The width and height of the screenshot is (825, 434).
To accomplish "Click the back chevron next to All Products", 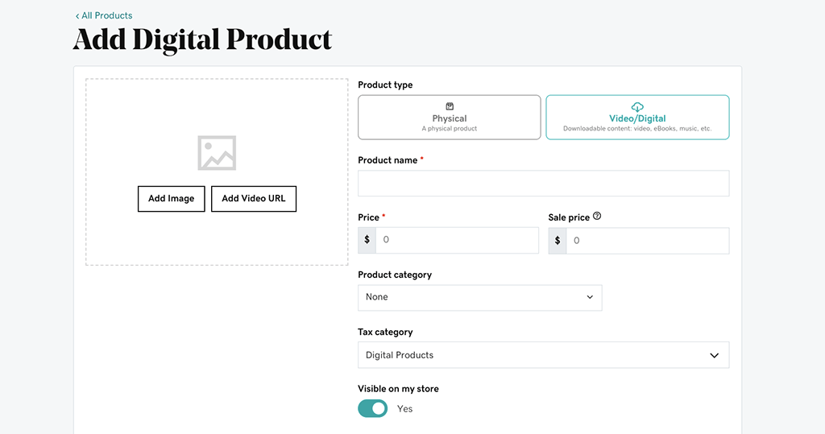I will (77, 16).
